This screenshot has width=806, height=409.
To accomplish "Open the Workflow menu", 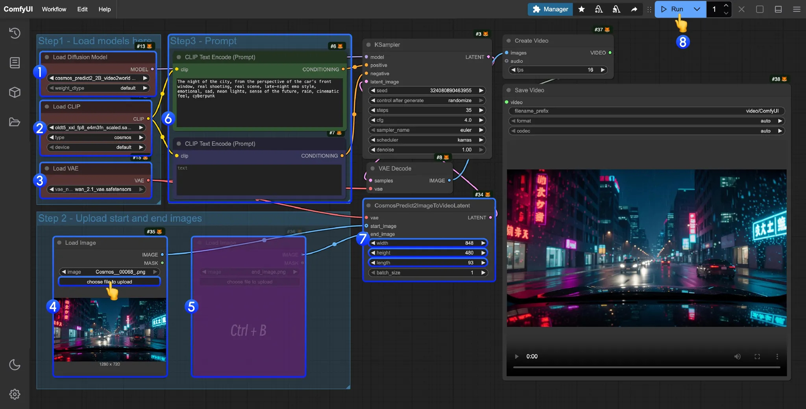I will click(54, 9).
